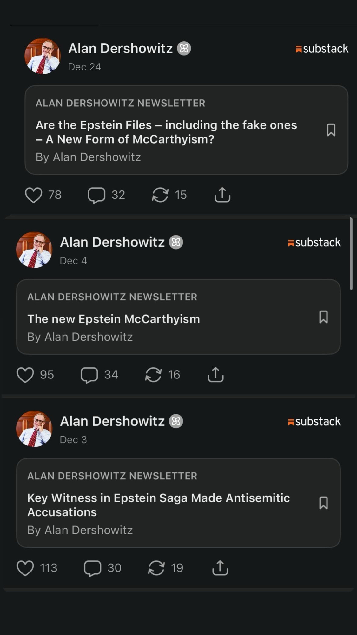Bookmark the Epstein Files McCarthyism article
The image size is (357, 635).
[x=331, y=130]
